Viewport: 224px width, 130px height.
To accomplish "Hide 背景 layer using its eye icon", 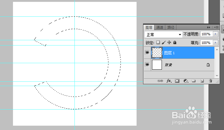I will pyautogui.click(x=147, y=65).
